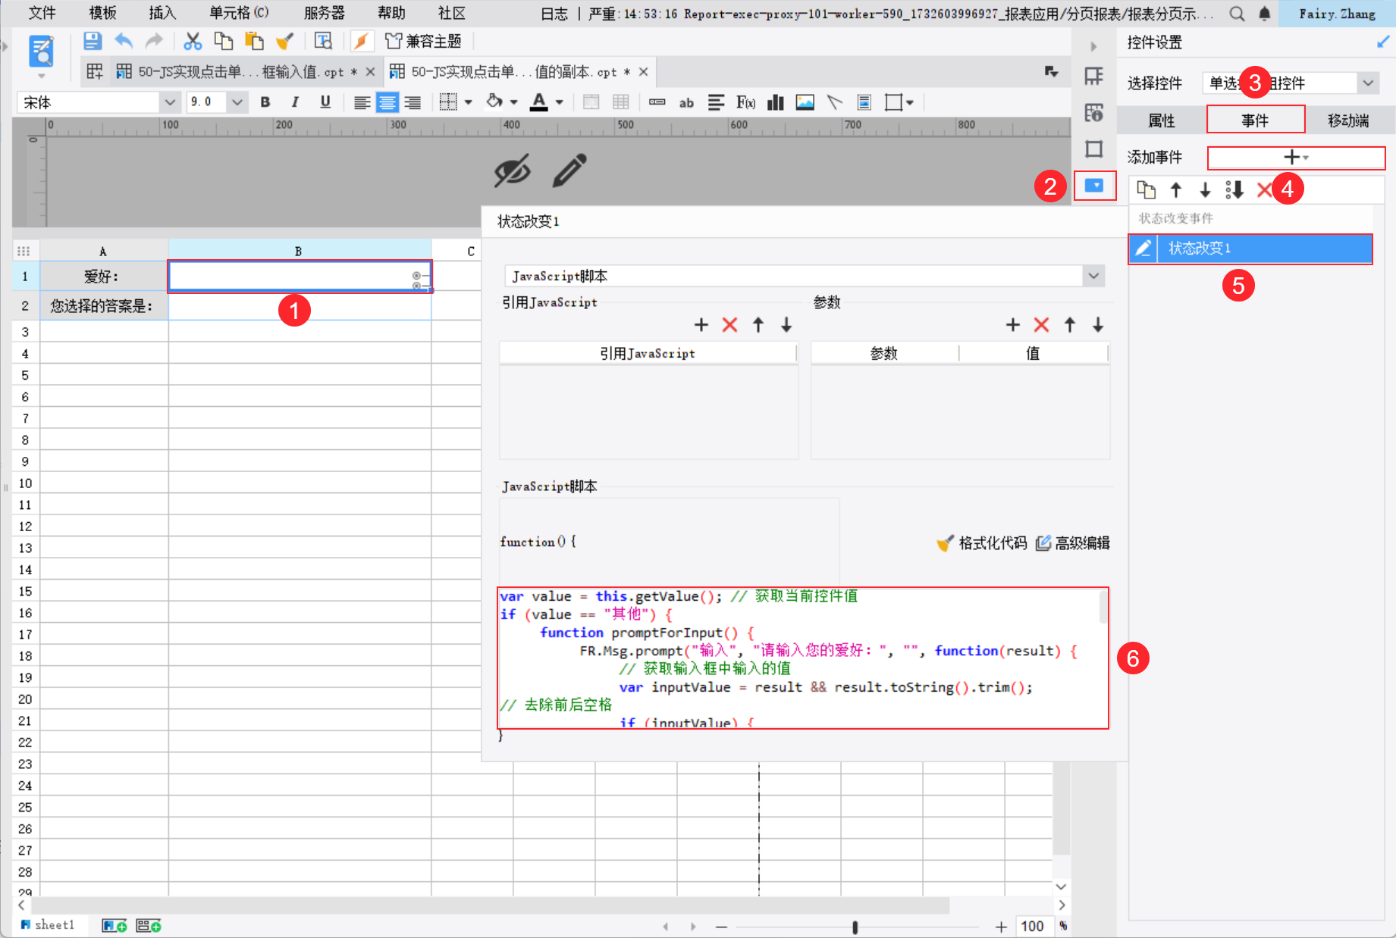Open the 模板 menu

pos(102,13)
